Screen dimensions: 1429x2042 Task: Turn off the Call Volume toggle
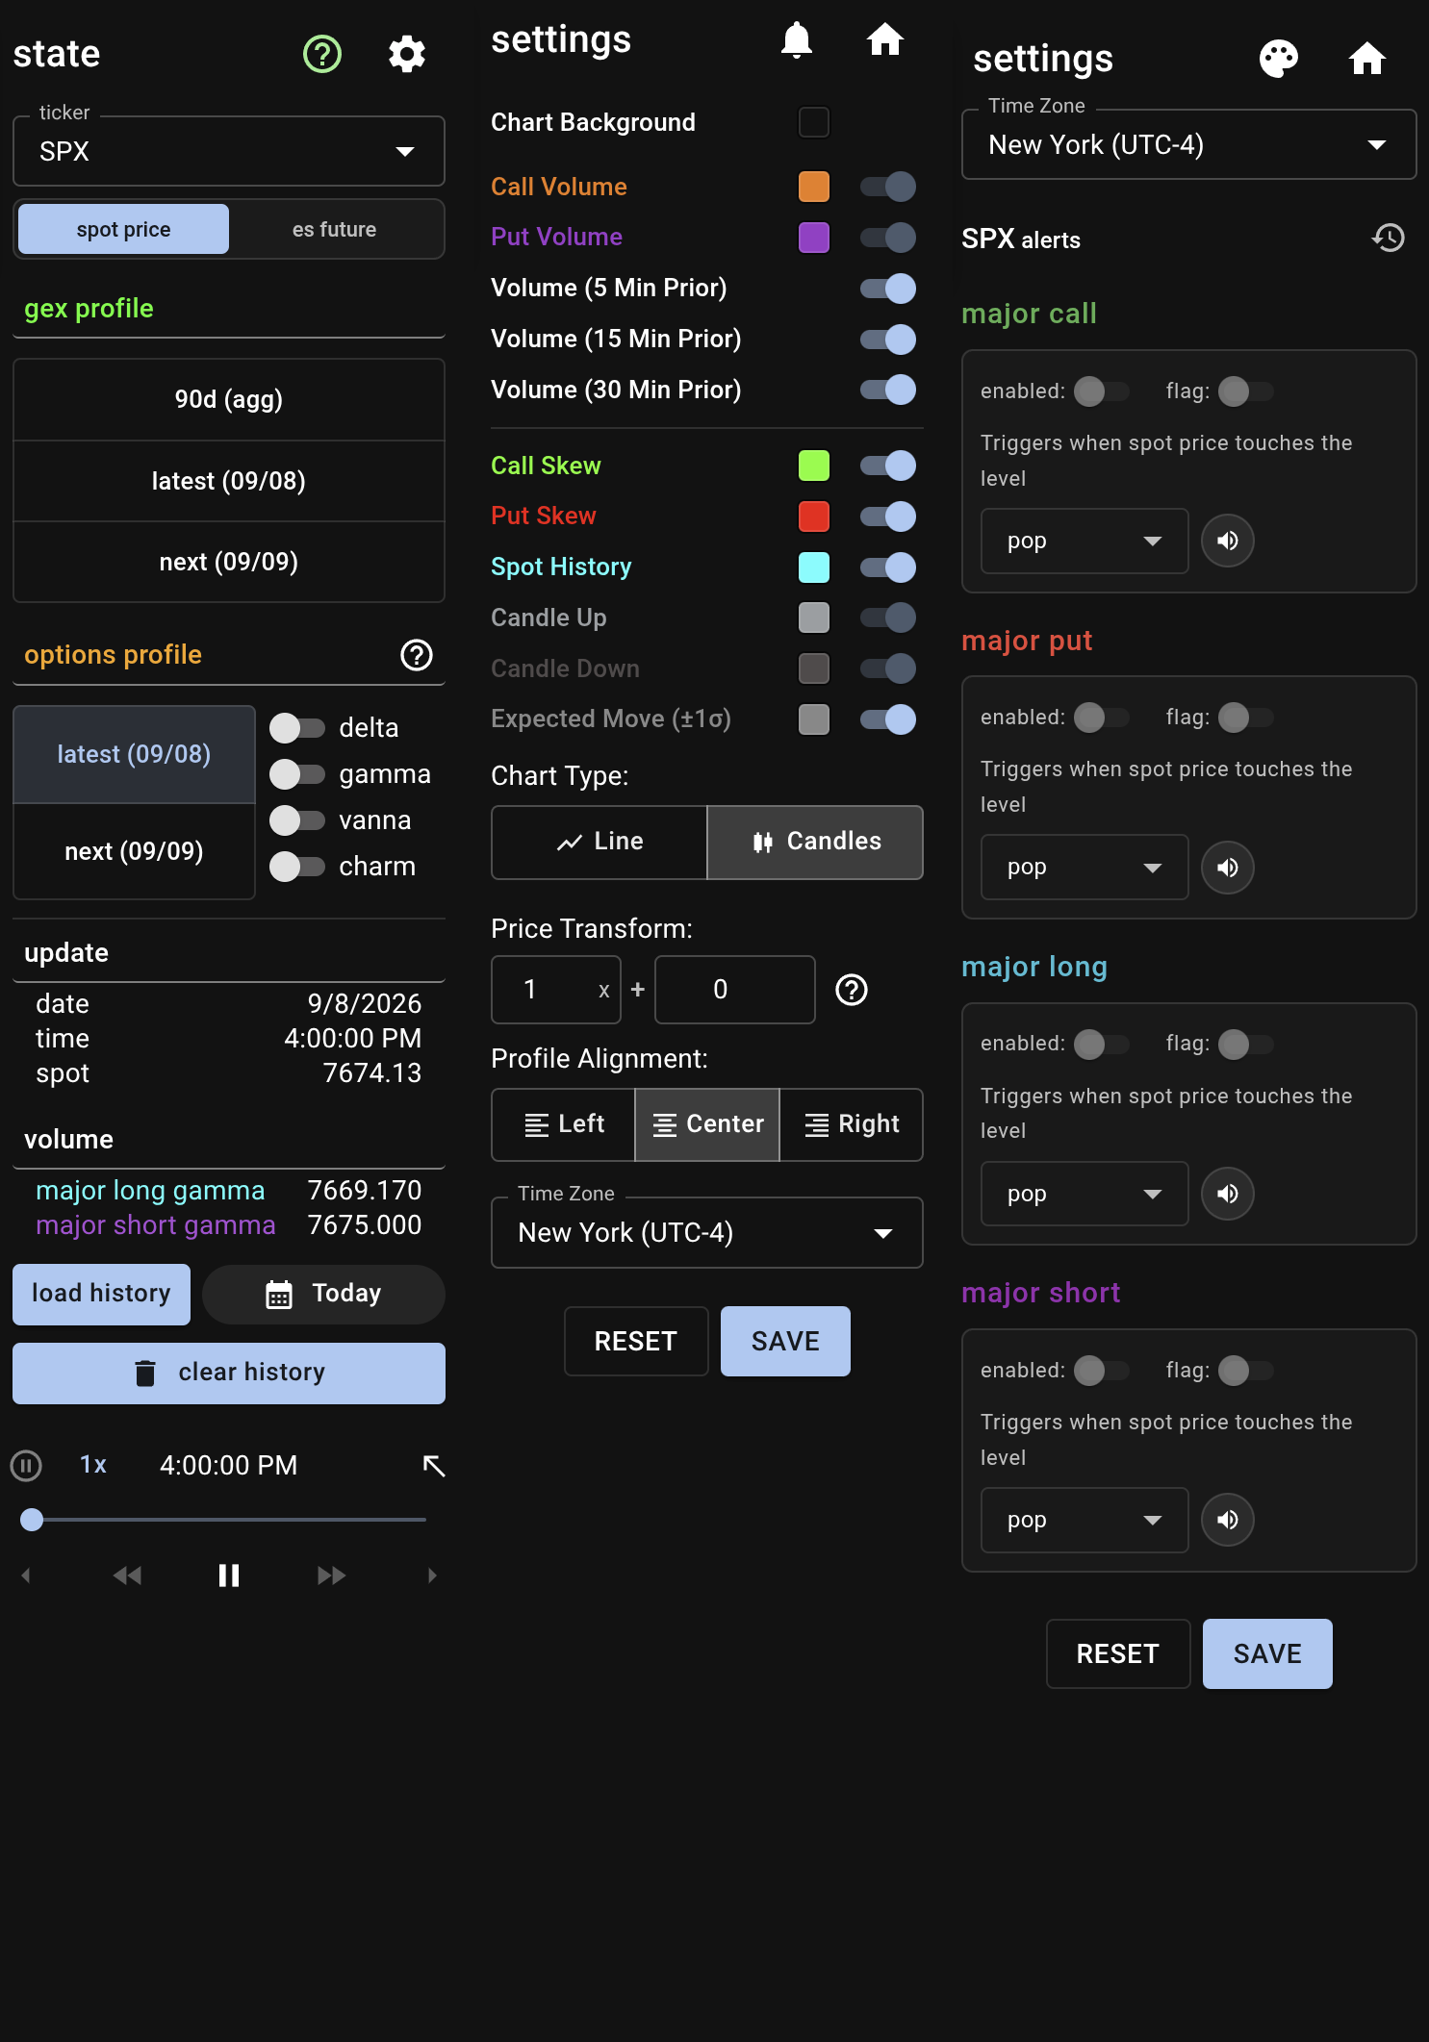tap(888, 187)
